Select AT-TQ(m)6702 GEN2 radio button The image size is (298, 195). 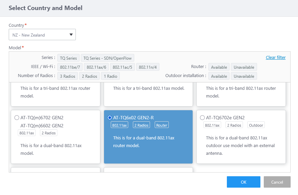[17, 118]
